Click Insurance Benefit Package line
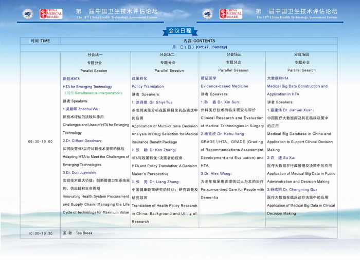 coord(154,142)
